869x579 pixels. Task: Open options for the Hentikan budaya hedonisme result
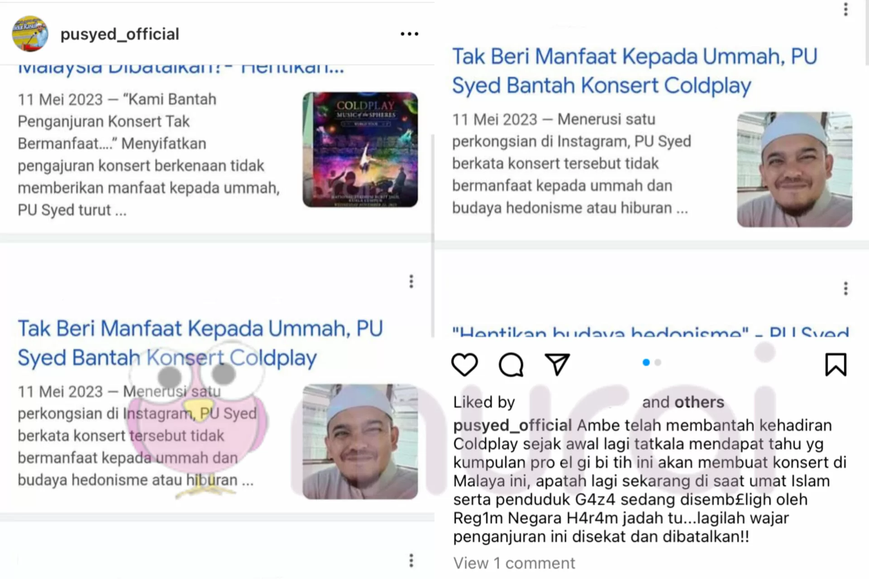[845, 289]
